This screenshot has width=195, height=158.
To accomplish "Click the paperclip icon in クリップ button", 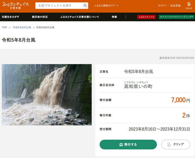I will (169, 144).
